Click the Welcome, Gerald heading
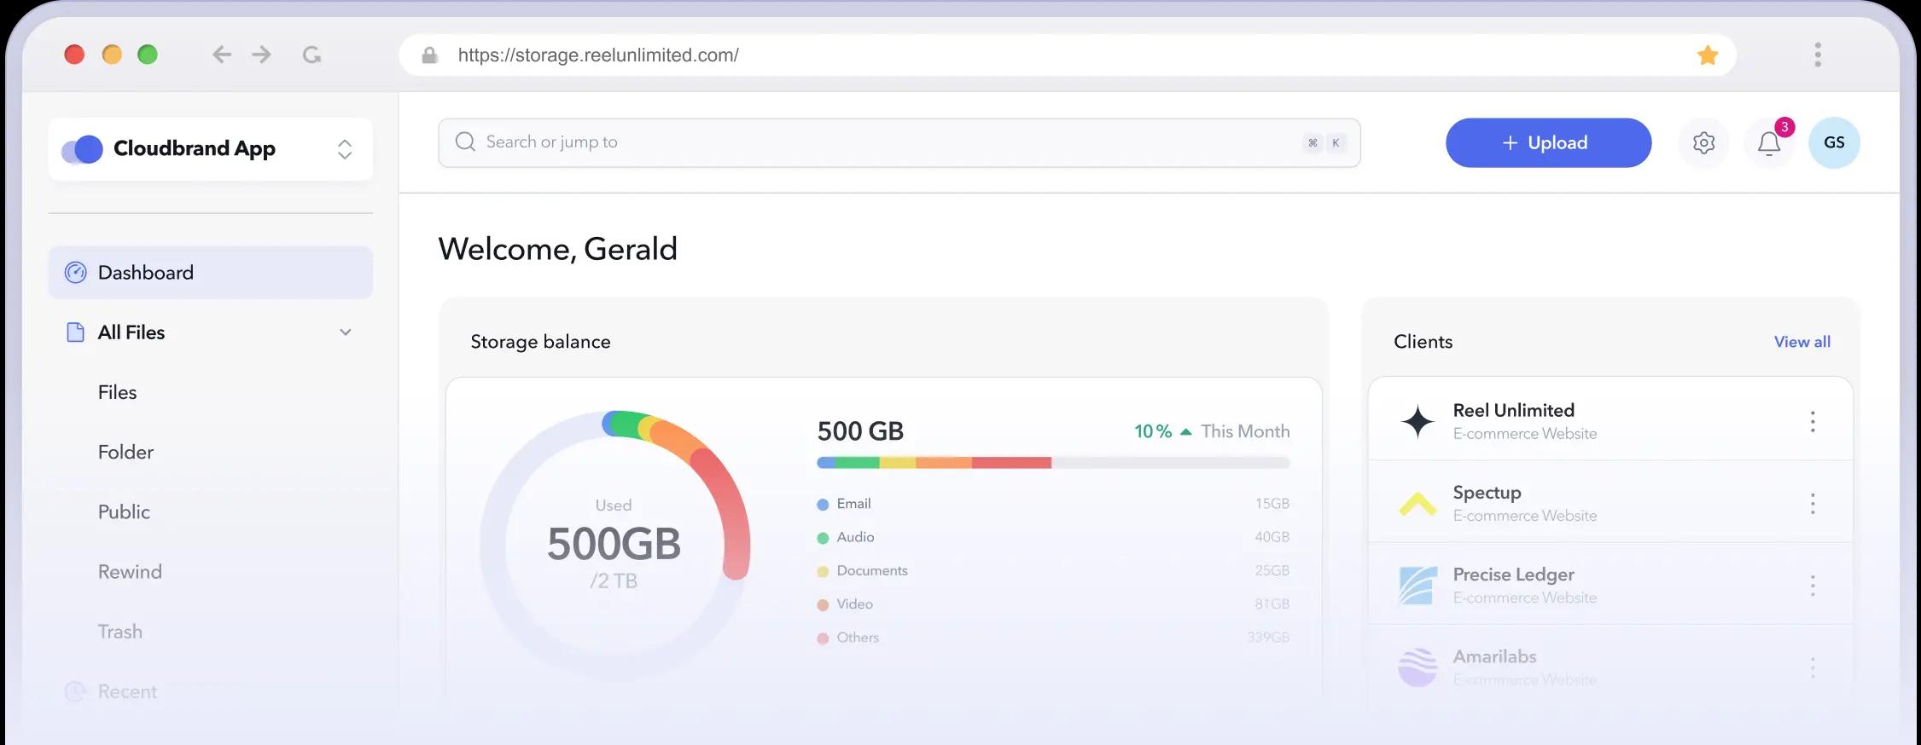Viewport: 1921px width, 745px height. (x=557, y=249)
